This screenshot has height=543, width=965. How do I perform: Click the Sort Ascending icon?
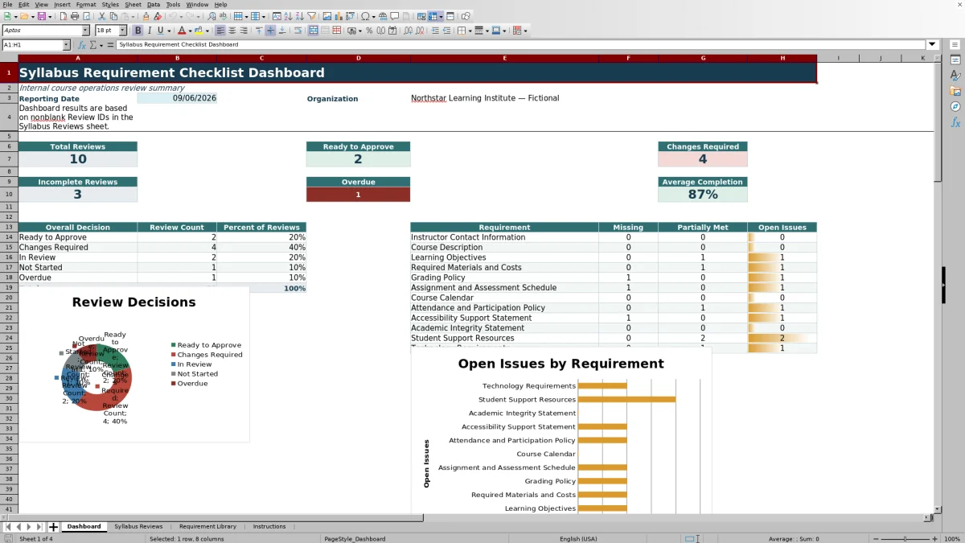[288, 16]
